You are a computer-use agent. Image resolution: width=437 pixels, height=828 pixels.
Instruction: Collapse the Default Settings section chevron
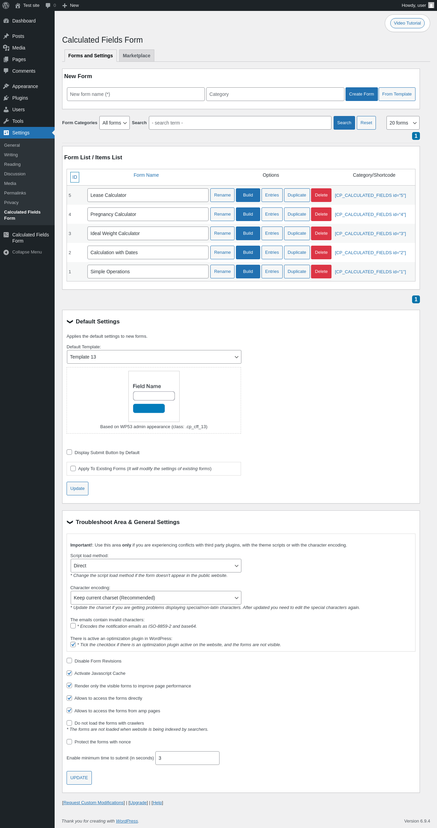pos(70,321)
